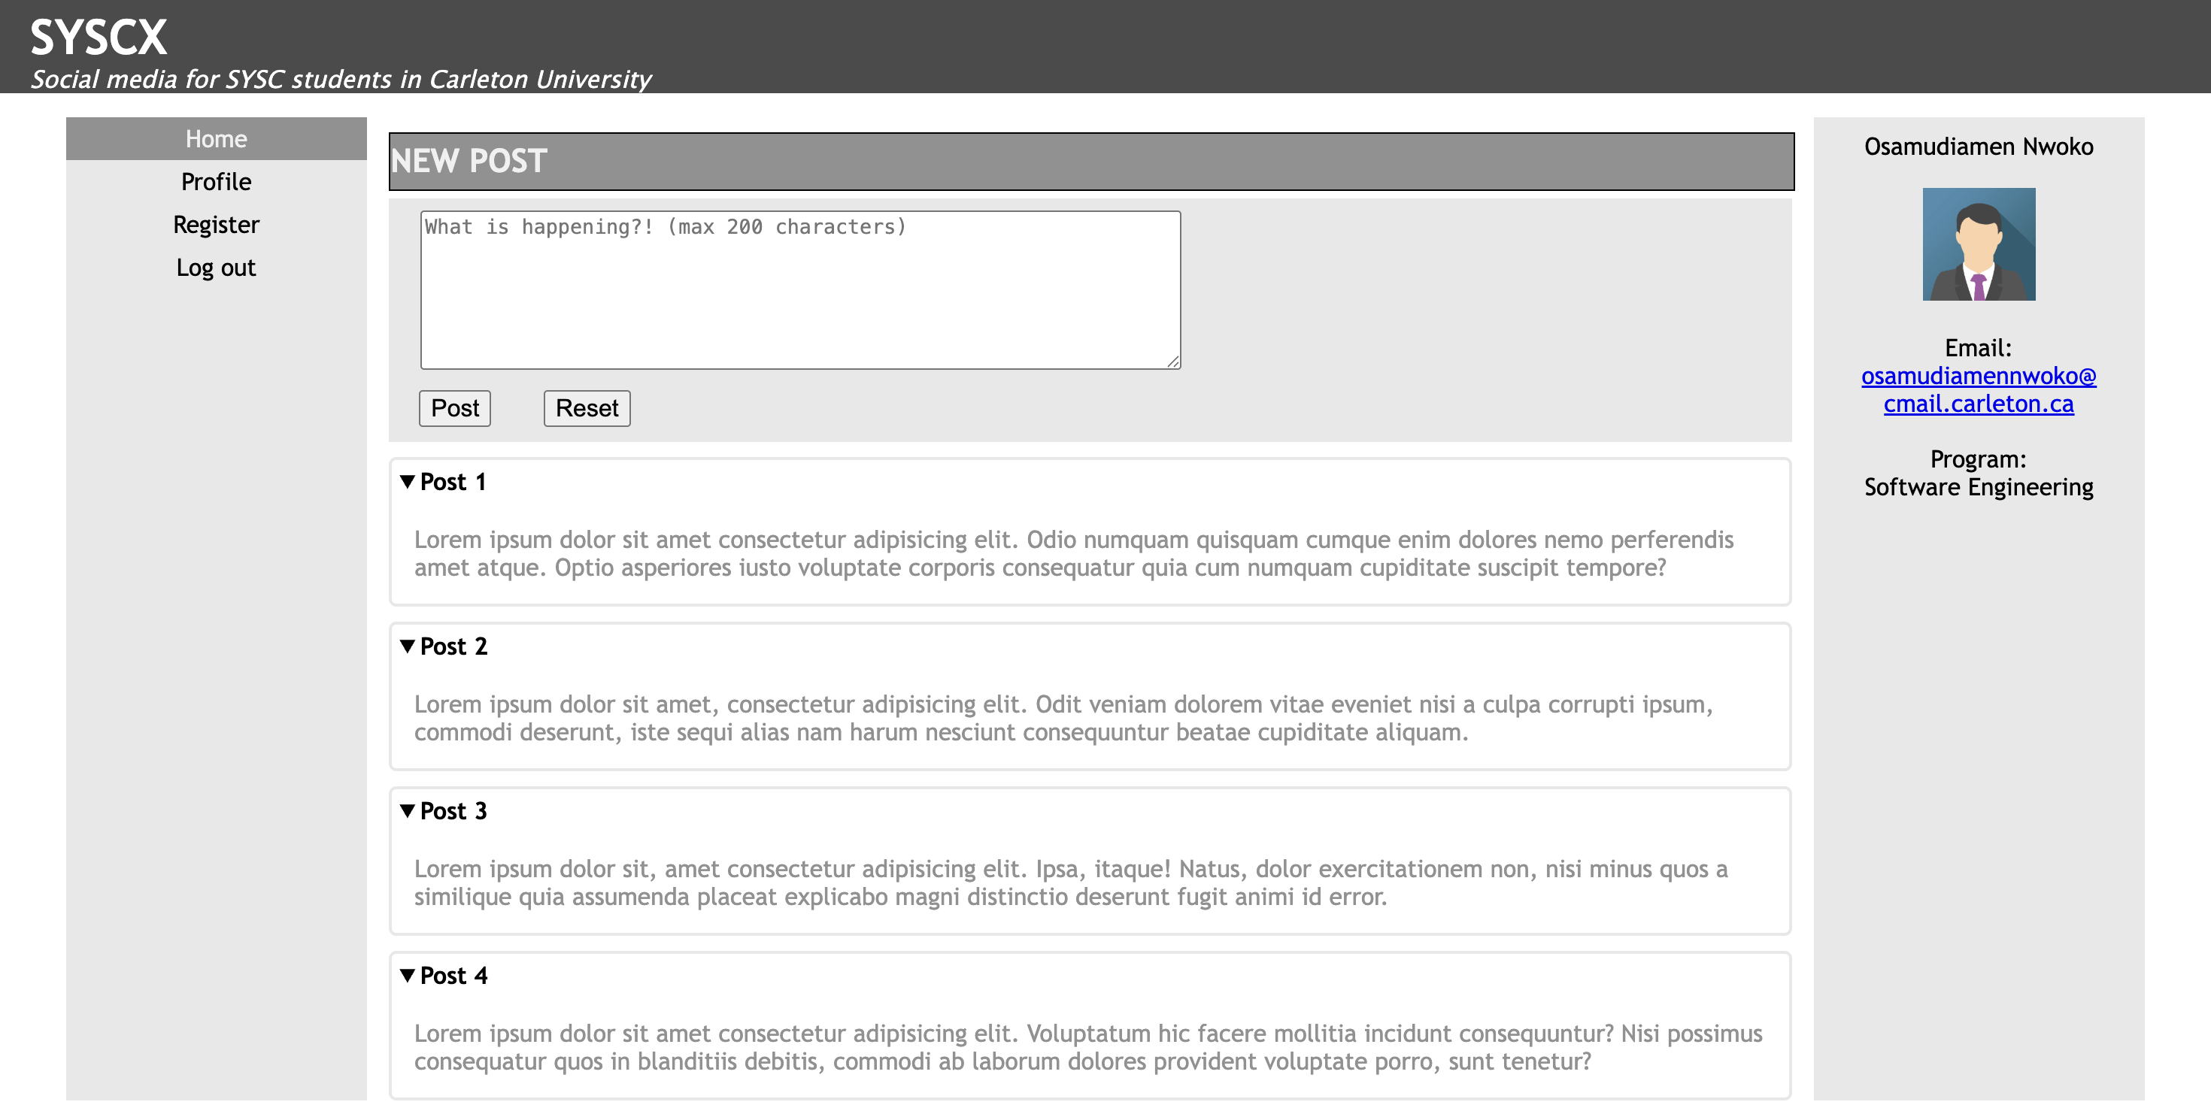Collapse the Post 3 disclosure triangle

click(x=408, y=811)
